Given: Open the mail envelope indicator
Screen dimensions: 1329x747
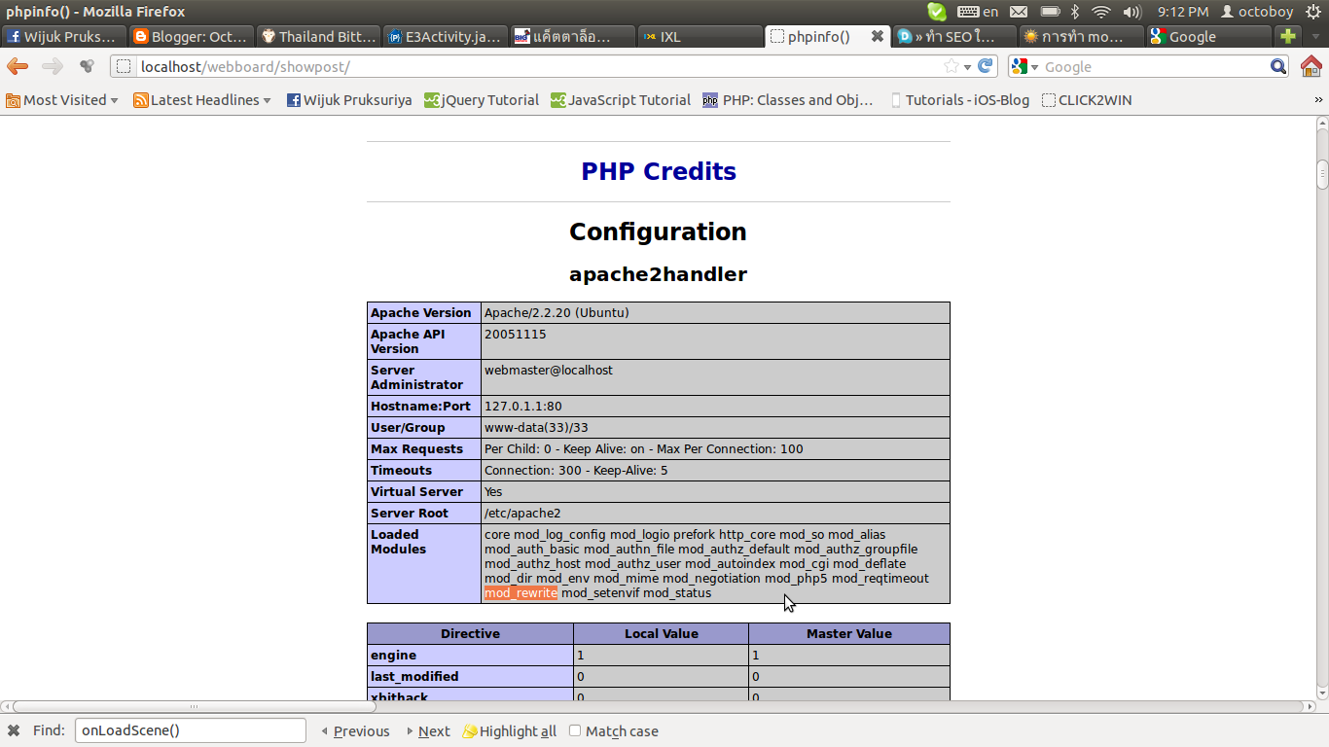Looking at the screenshot, I should tap(1019, 12).
